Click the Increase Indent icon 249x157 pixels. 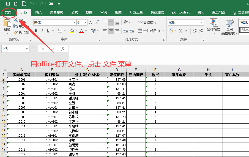pyautogui.click(x=132, y=31)
